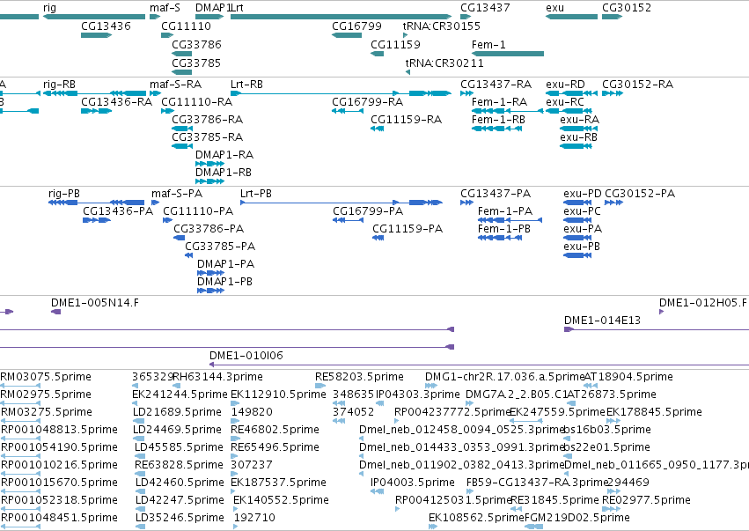The image size is (749, 531).
Task: Click the DME1-014E13 BAC label
Action: point(602,321)
